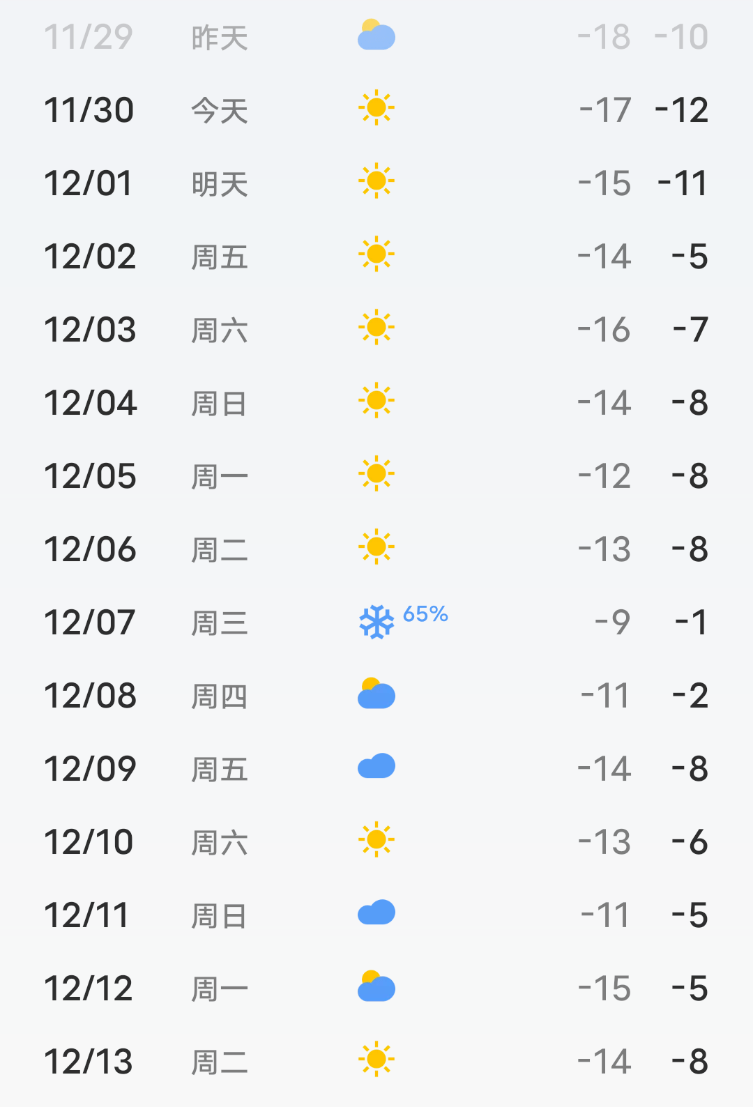Open the 12/01 forecast date
The width and height of the screenshot is (753, 1107).
point(88,184)
